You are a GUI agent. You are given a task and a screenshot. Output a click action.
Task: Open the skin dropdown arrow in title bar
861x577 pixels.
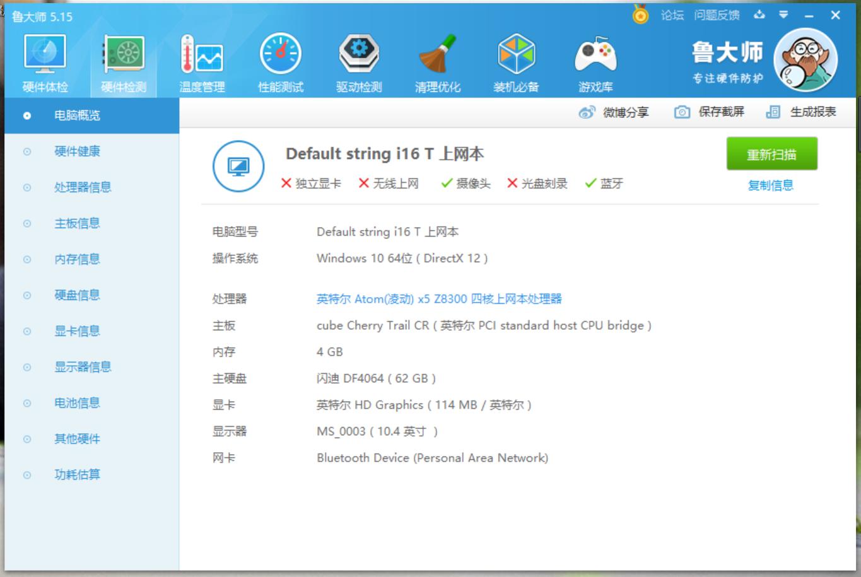coord(783,16)
